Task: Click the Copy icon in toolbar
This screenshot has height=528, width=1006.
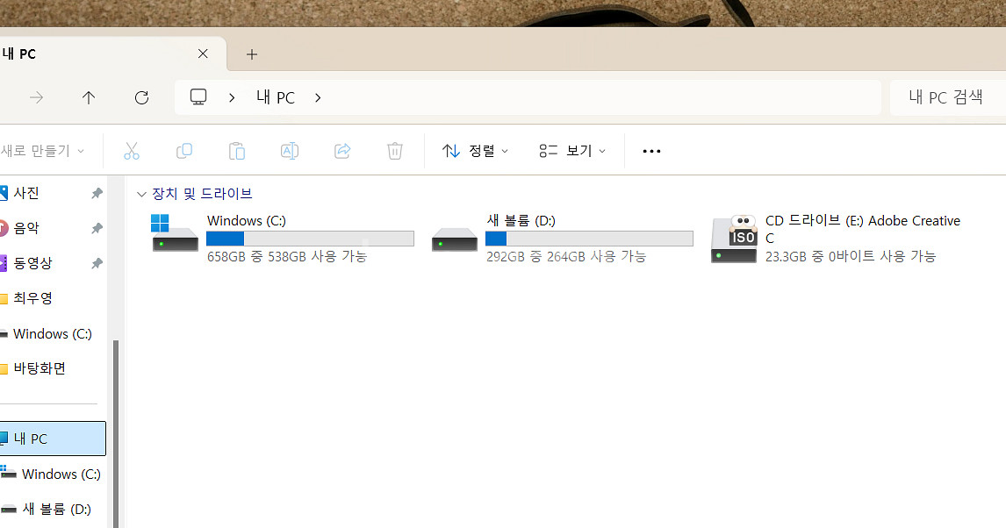Action: pyautogui.click(x=184, y=151)
